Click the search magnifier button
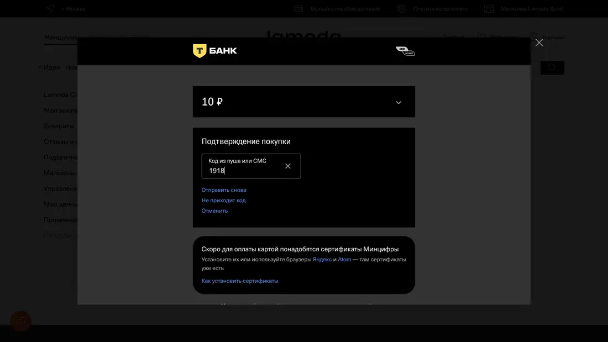The image size is (608, 342). 552,68
